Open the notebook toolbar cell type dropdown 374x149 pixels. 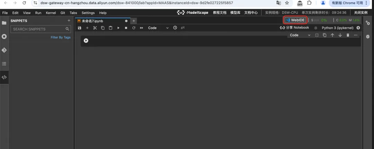158,28
